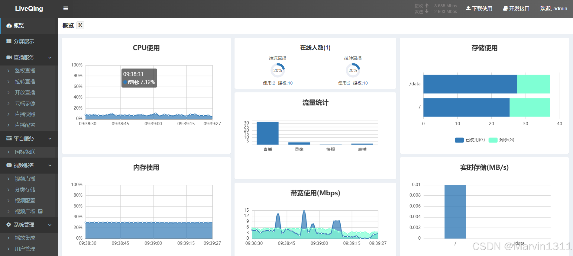The width and height of the screenshot is (573, 256).
Task: Click the LiveQing logo
Action: [29, 8]
